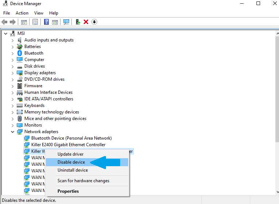279x204 pixels.
Task: Click the Mice and other pointing devices icon
Action: pos(20,119)
